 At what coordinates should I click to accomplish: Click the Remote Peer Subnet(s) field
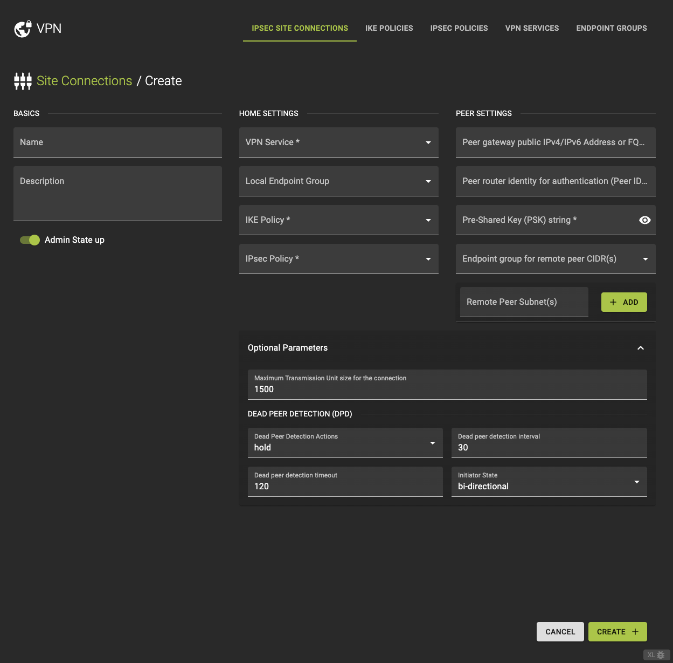click(524, 302)
